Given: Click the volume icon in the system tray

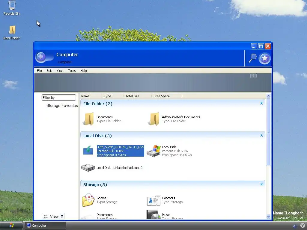Looking at the screenshot, I should click(294, 226).
